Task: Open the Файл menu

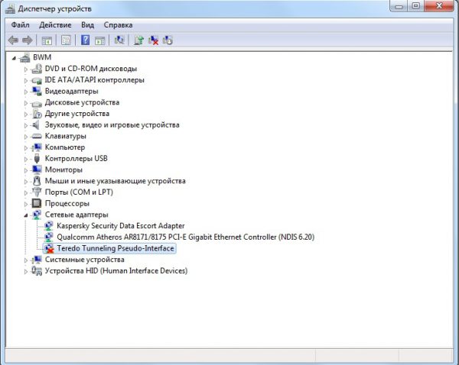Action: click(x=20, y=25)
